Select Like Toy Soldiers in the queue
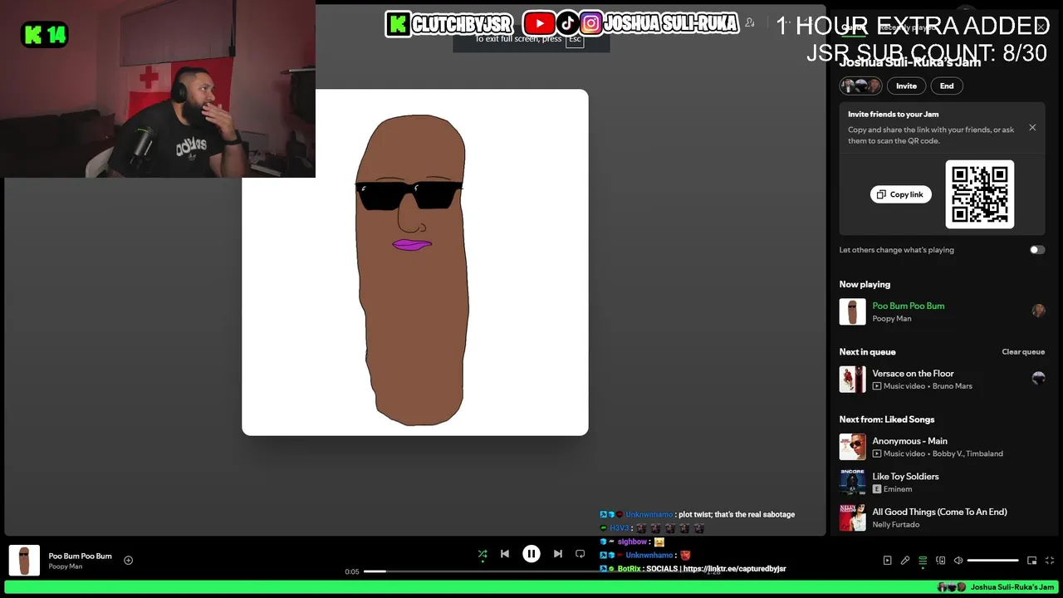This screenshot has width=1063, height=598. (x=905, y=477)
